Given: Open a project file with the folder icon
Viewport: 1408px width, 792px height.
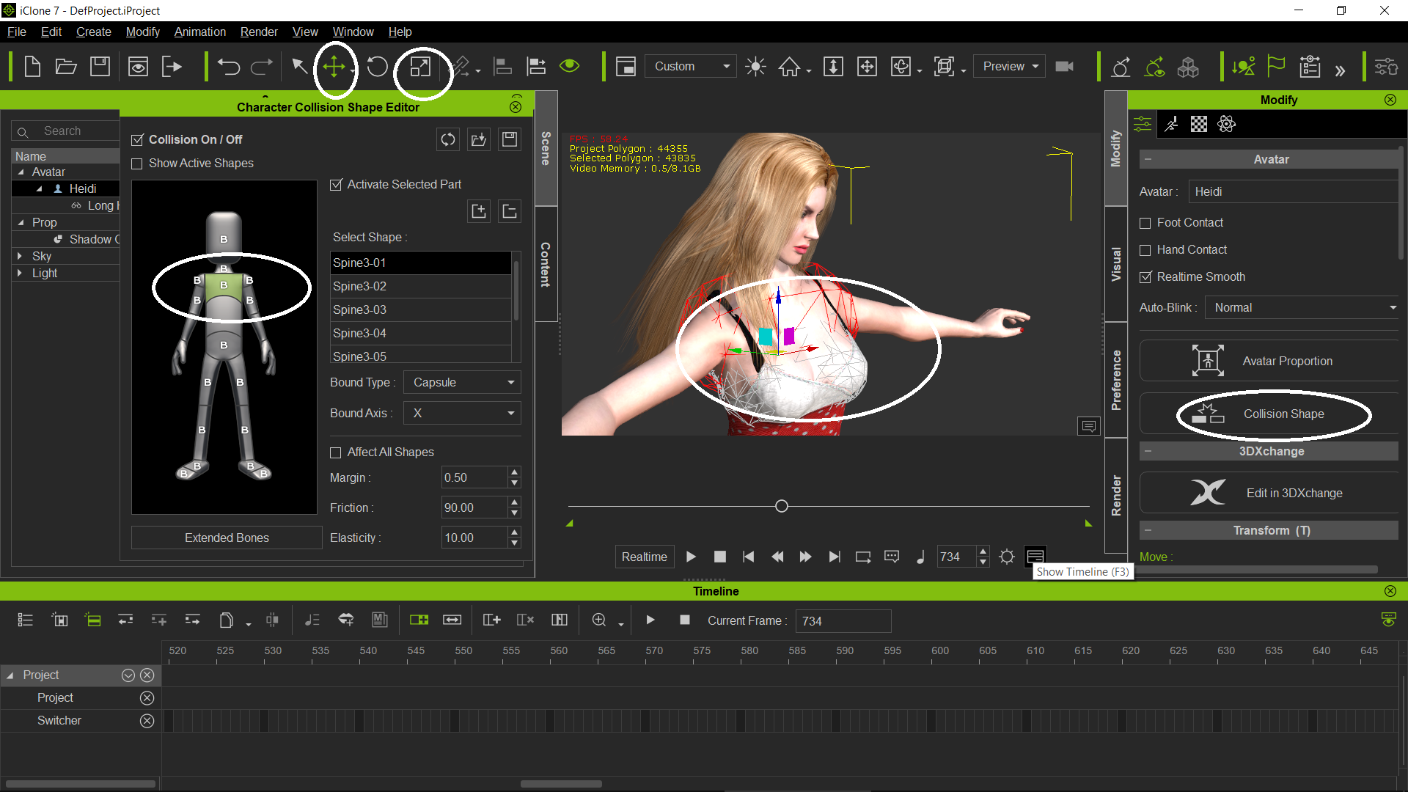Looking at the screenshot, I should pos(66,67).
